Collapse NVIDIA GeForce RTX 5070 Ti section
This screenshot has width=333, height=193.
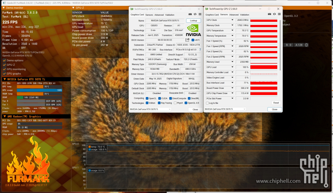point(5,79)
